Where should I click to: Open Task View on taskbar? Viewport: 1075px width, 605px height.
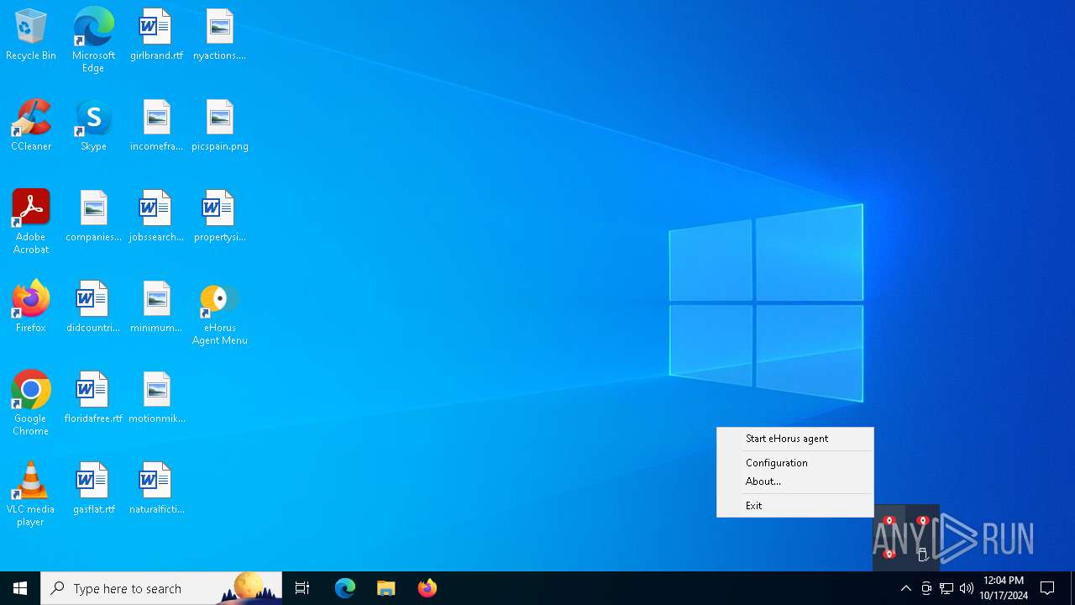(x=302, y=588)
